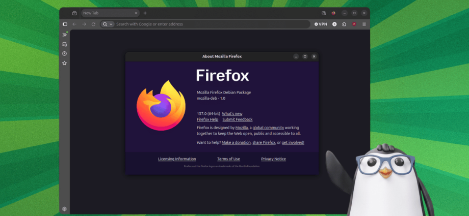Open the Extensions puzzle-piece icon
The height and width of the screenshot is (216, 469).
point(344,24)
